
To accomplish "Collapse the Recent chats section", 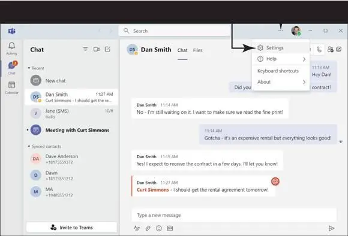I will pos(29,68).
